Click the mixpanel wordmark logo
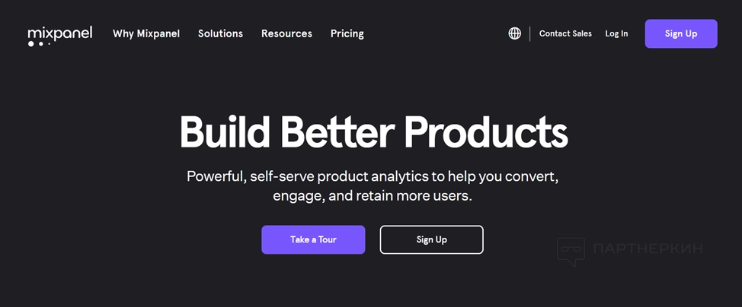The height and width of the screenshot is (307, 742). [x=60, y=33]
